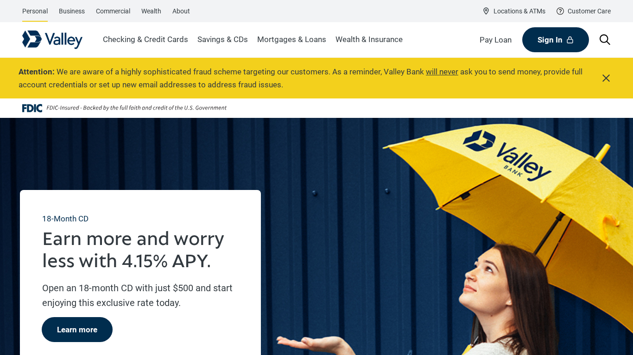633x355 pixels.
Task: Click the underlined 'will never' text
Action: pos(442,72)
